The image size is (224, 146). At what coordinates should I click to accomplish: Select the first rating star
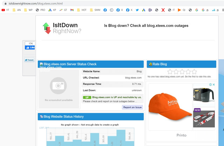point(170,72)
